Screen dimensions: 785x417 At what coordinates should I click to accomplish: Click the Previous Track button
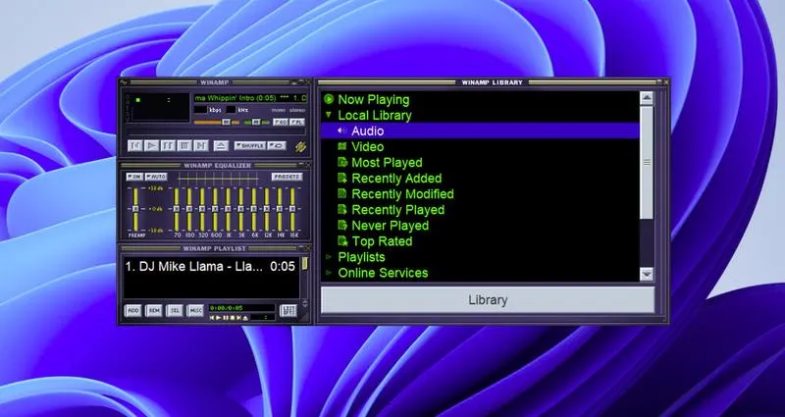pos(135,145)
